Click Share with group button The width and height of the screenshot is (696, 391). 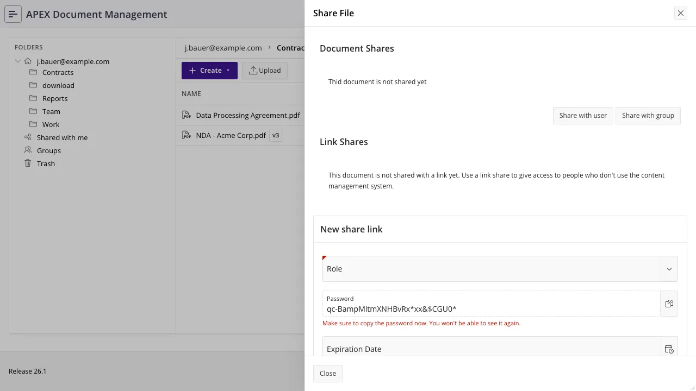(648, 116)
